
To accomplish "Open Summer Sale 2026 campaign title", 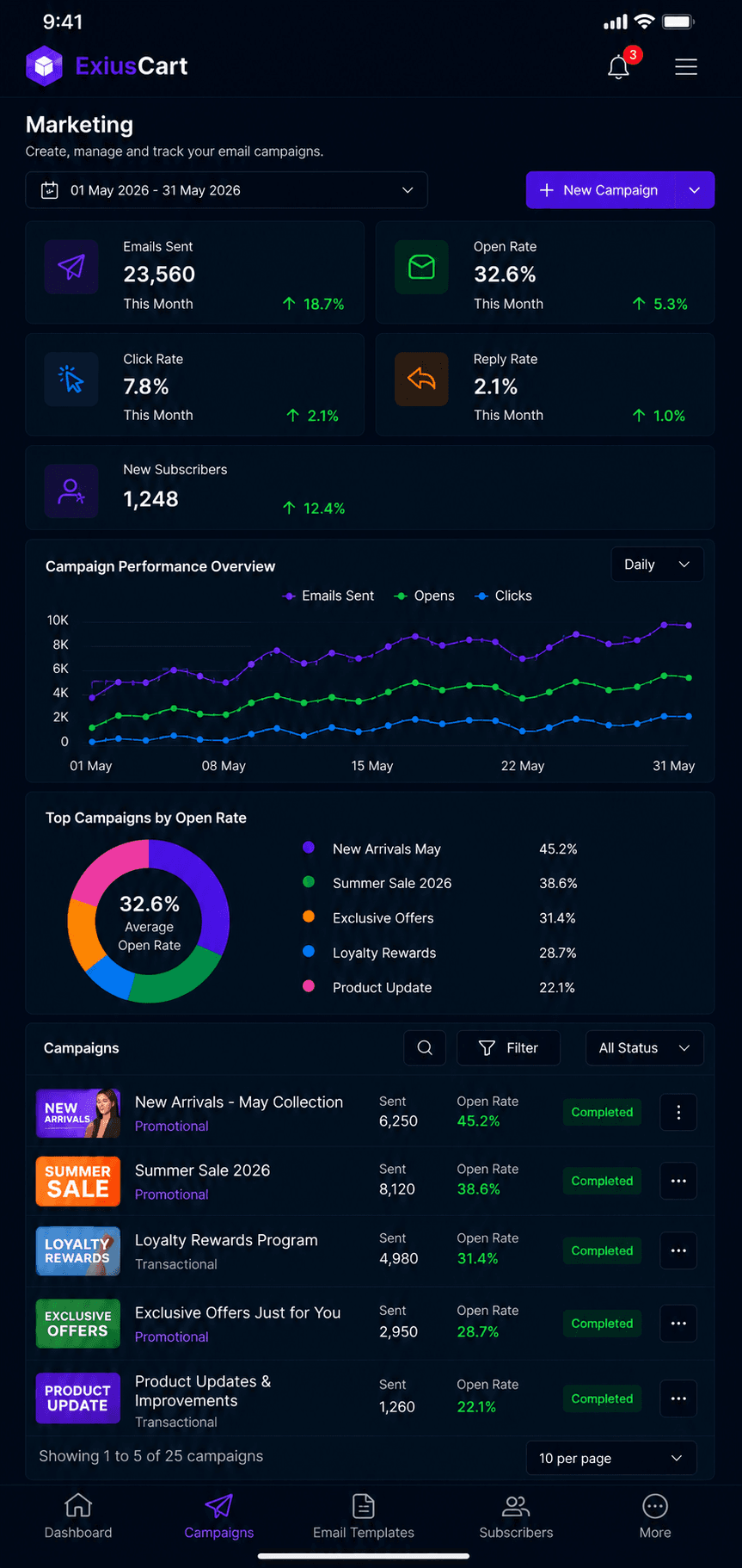I will point(203,1170).
